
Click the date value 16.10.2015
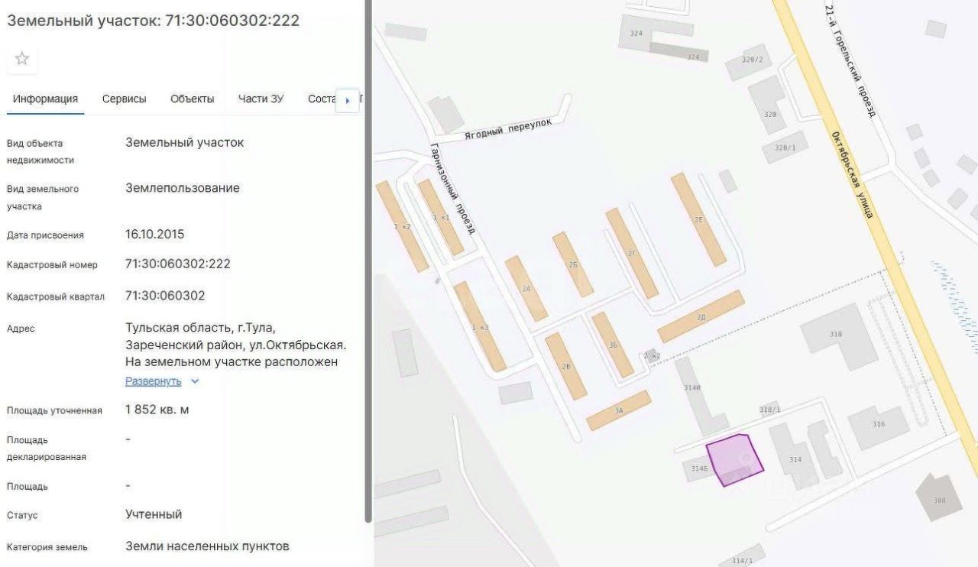tap(155, 235)
